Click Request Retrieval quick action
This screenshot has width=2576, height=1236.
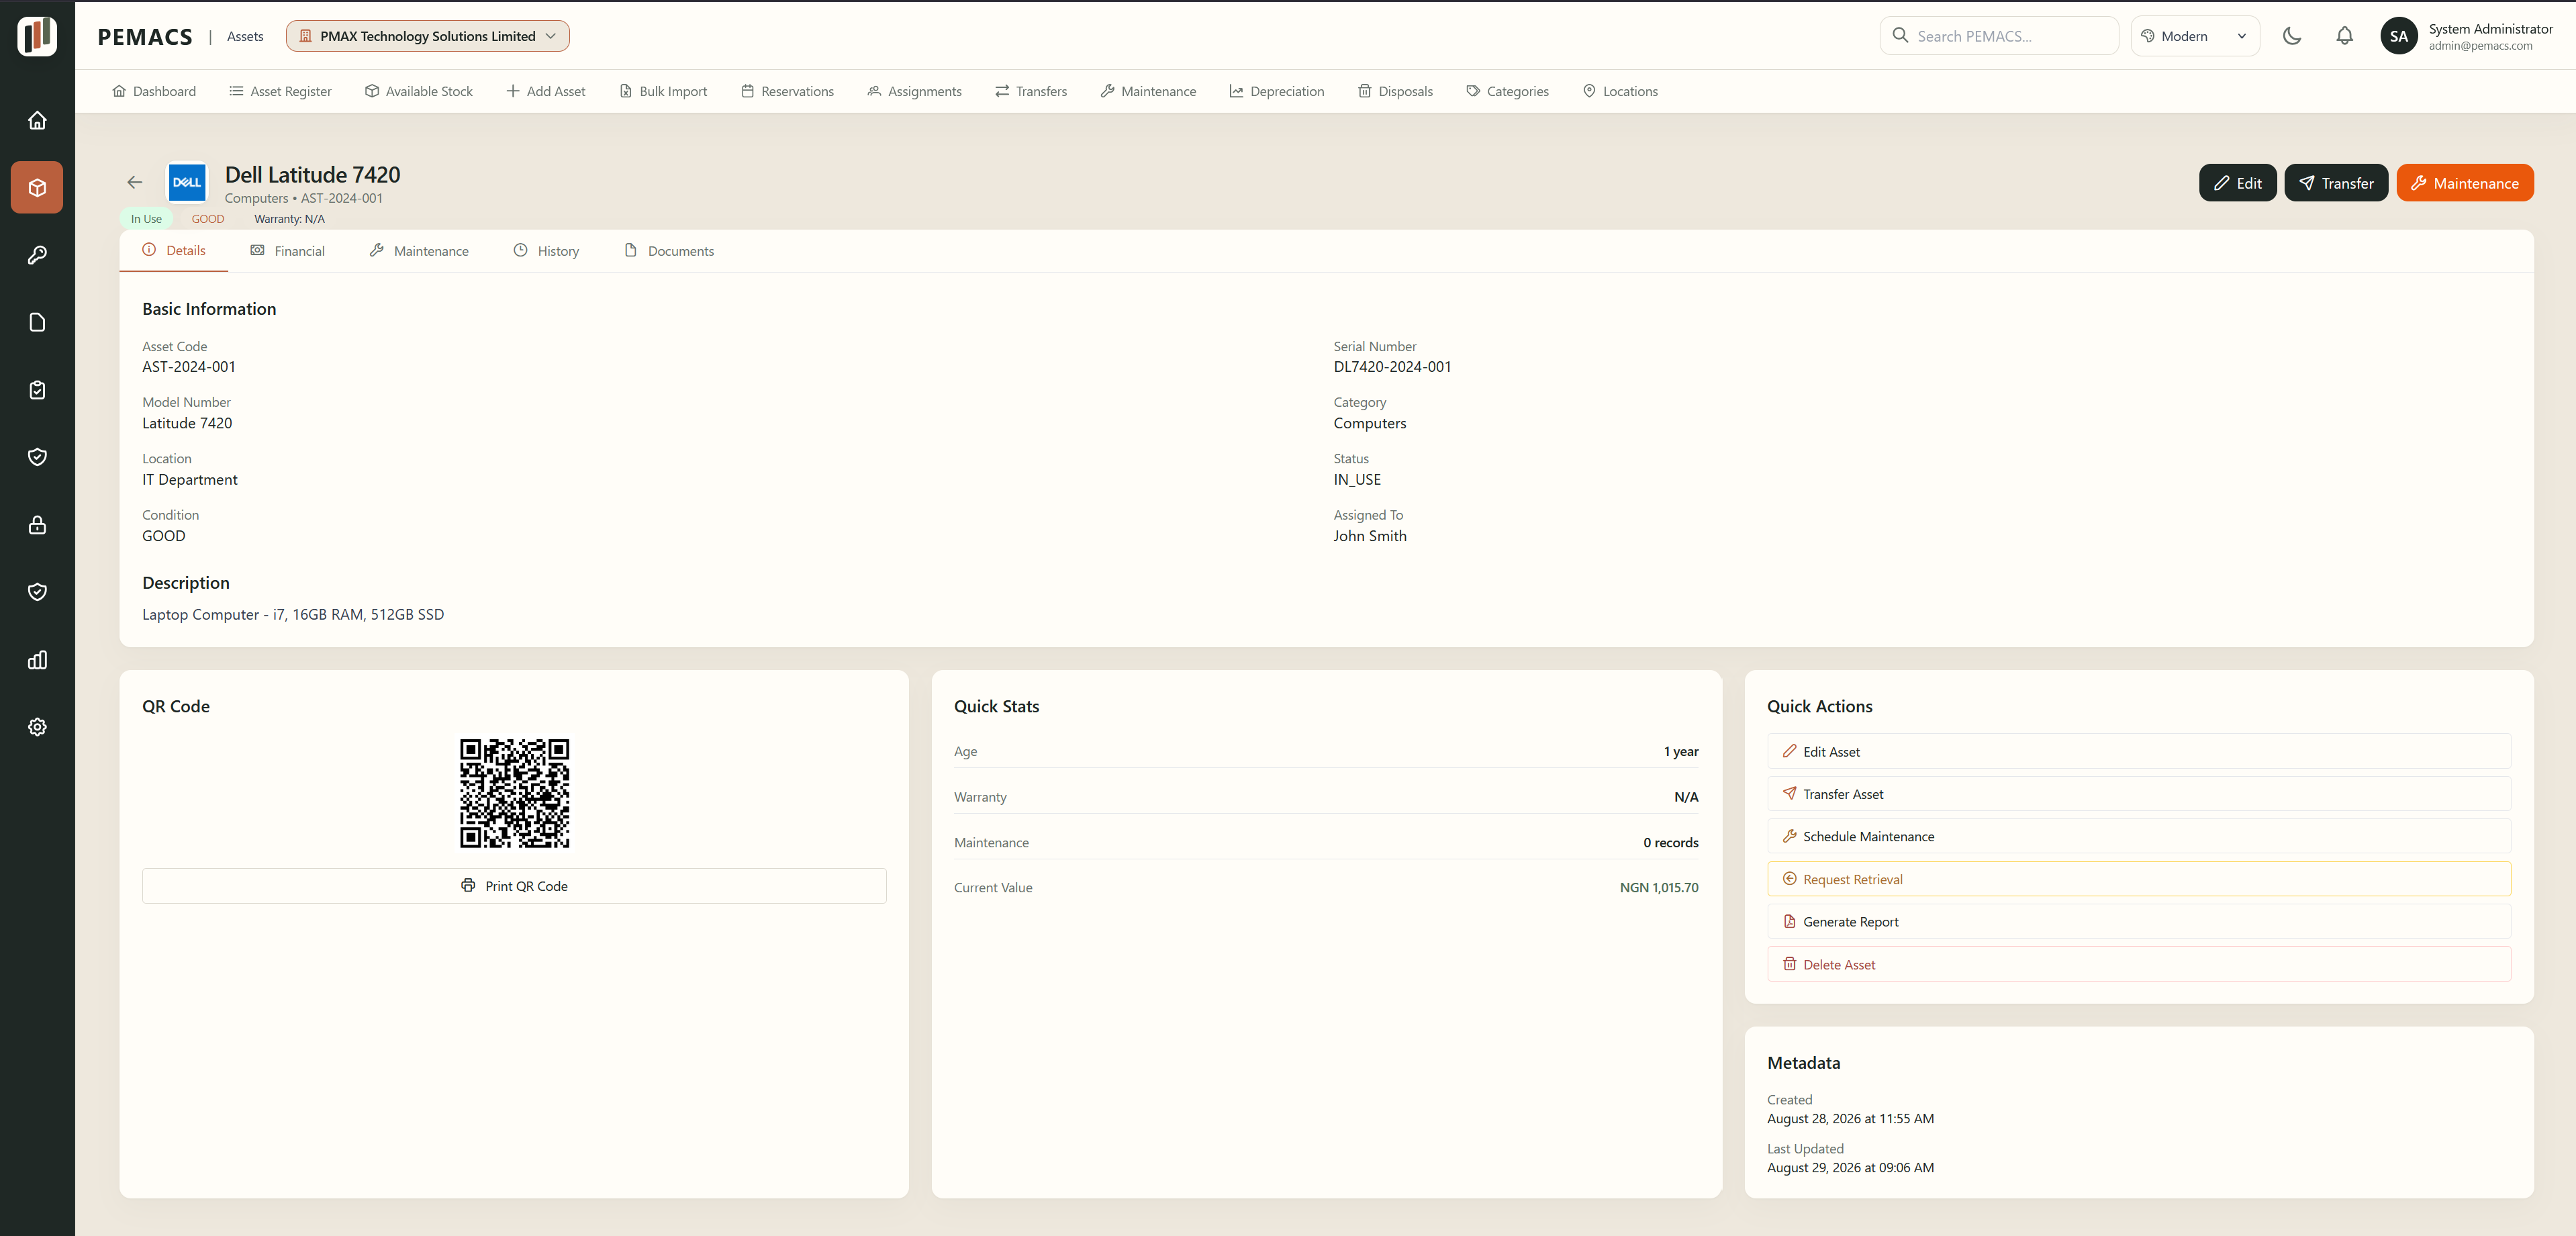2138,879
